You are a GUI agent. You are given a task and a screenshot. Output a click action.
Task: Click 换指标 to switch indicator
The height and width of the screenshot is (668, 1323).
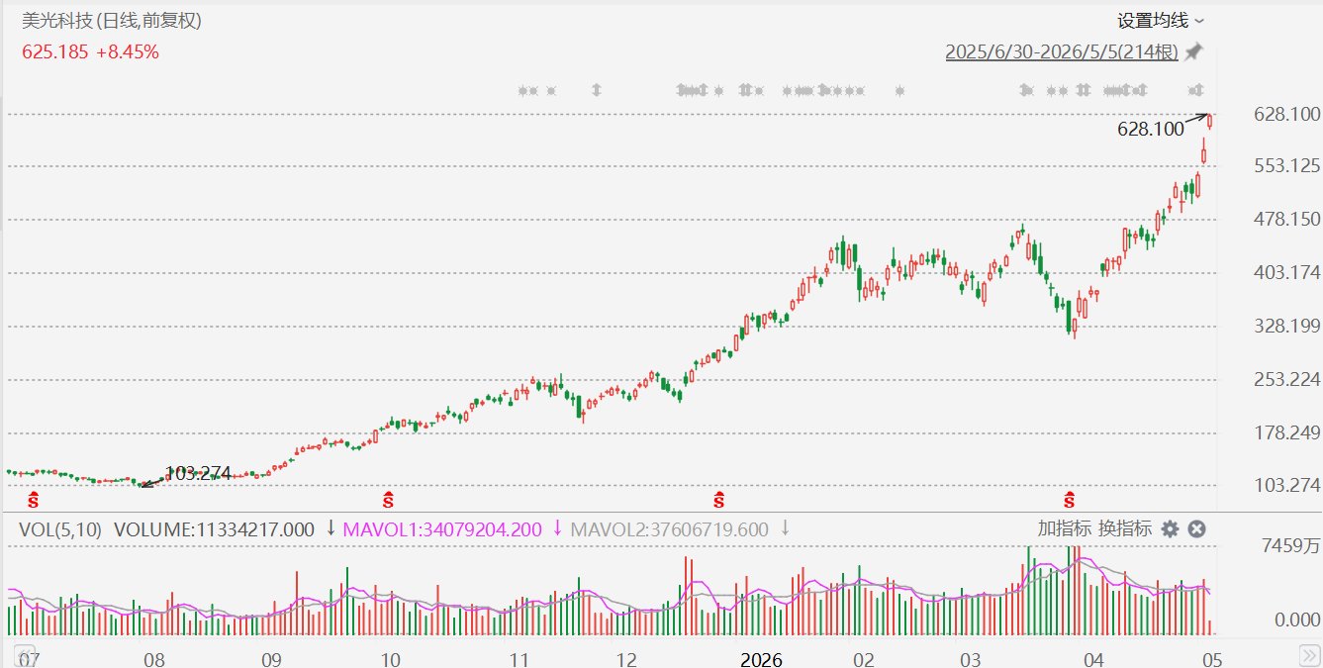click(1125, 528)
